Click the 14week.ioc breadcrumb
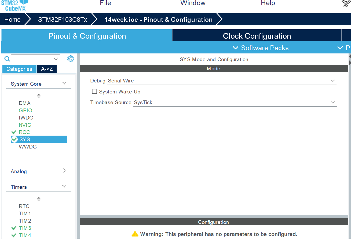The image size is (351, 239). click(158, 20)
